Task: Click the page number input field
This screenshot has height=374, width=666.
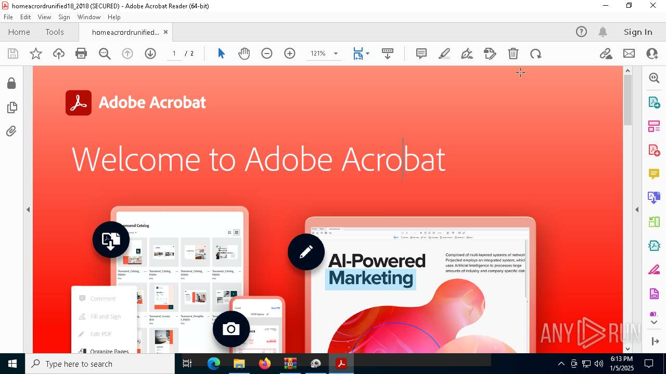Action: pyautogui.click(x=174, y=54)
